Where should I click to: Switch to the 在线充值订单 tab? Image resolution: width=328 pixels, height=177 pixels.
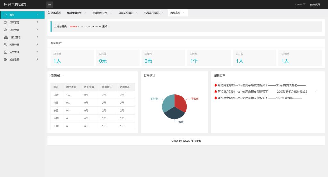pyautogui.click(x=74, y=13)
